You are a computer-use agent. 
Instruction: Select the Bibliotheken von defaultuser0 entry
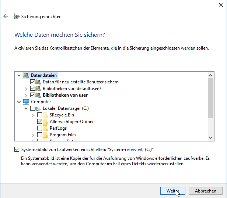[72, 89]
